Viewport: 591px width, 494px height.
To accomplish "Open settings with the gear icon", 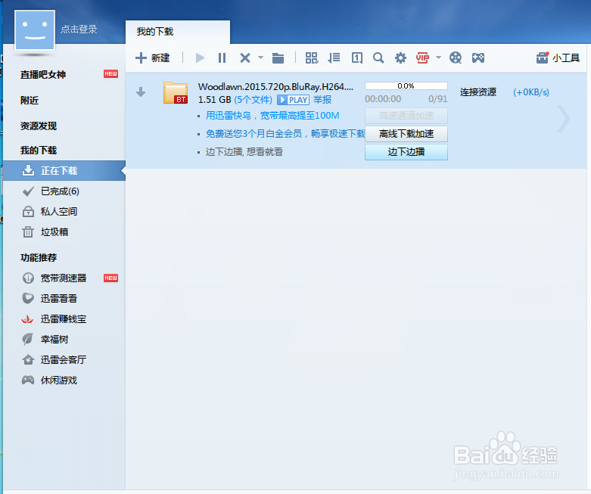I will pyautogui.click(x=400, y=58).
